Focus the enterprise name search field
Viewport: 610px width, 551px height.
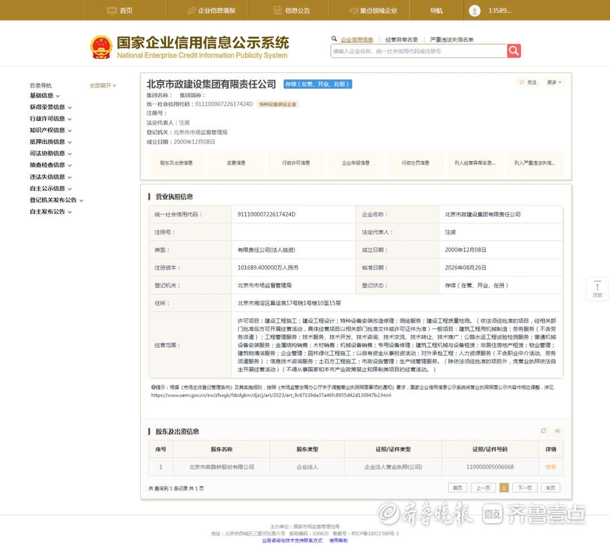click(419, 51)
